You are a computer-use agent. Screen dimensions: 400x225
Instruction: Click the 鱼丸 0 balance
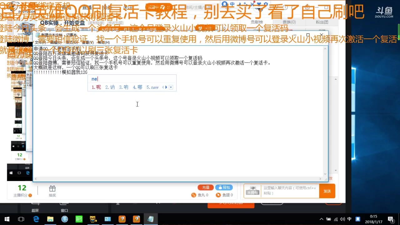(200, 195)
